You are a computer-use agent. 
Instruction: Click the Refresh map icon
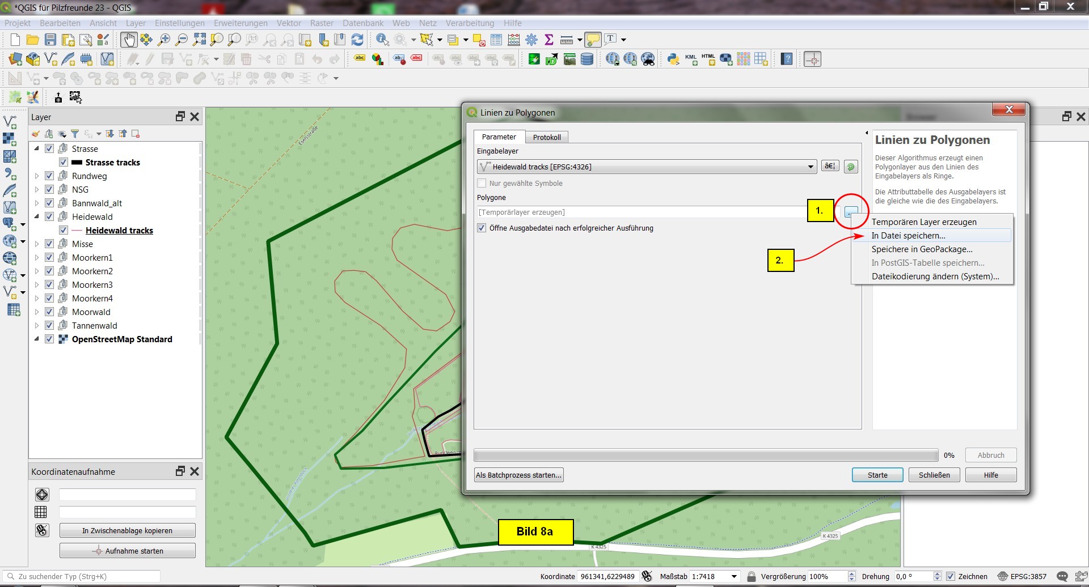[357, 40]
